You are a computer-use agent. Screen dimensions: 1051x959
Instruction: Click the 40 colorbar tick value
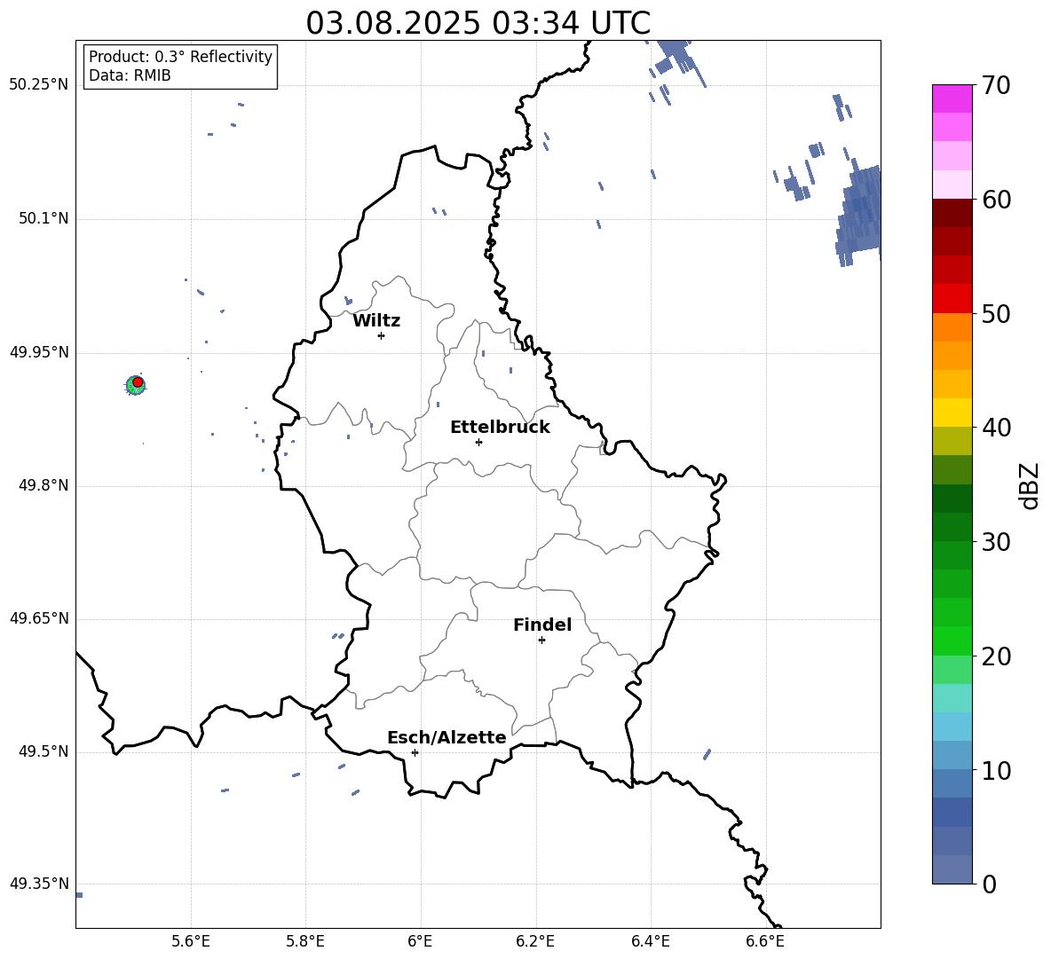tap(996, 428)
